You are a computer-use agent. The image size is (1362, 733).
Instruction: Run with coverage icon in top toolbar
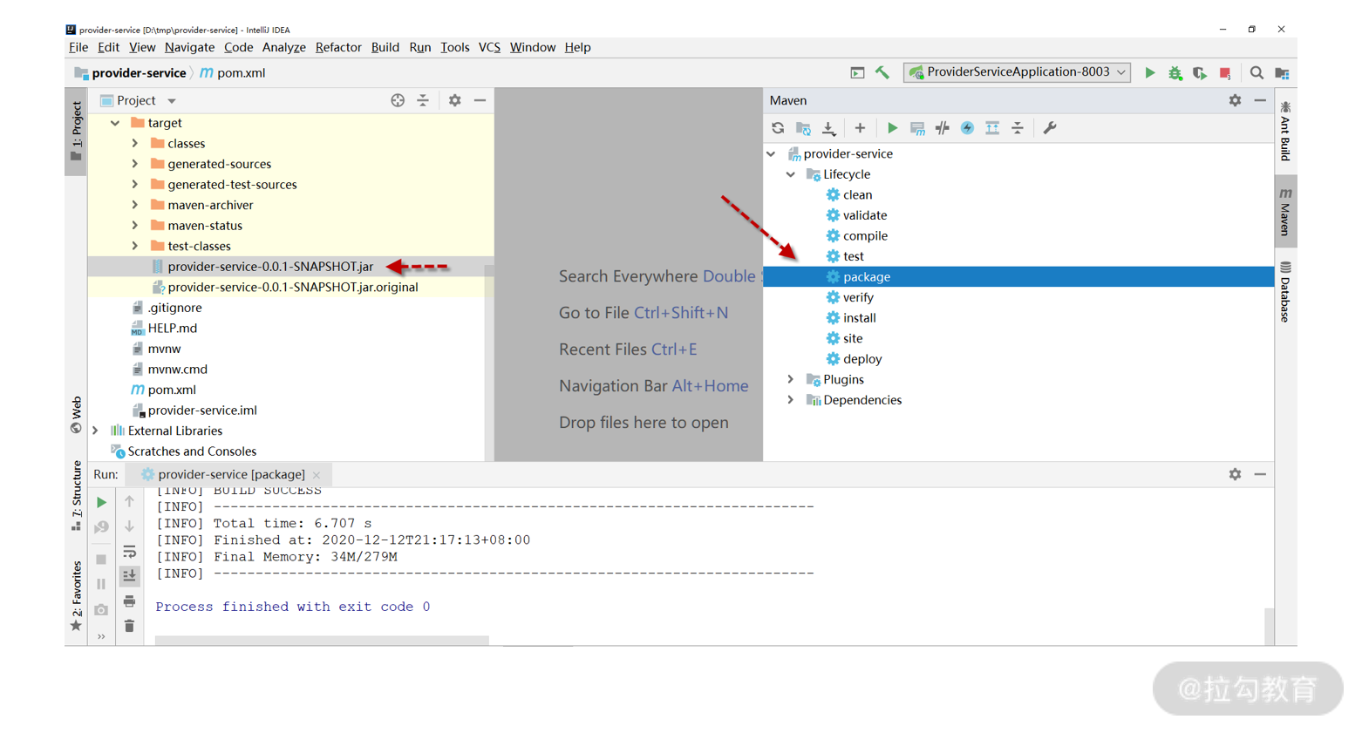pyautogui.click(x=1200, y=73)
